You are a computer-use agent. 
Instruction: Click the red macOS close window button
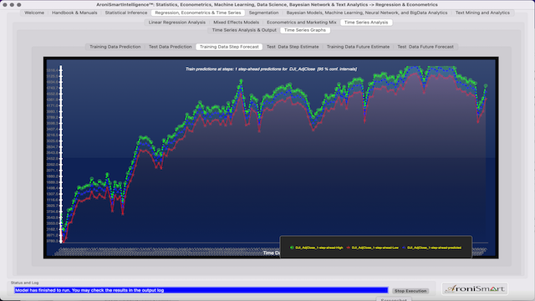tap(5, 5)
